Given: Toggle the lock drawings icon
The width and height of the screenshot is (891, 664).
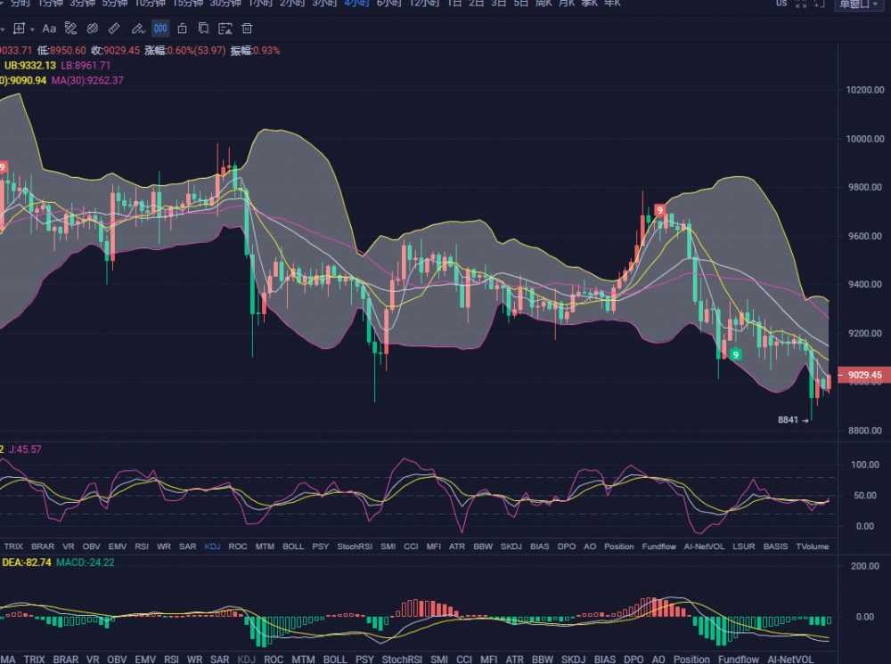Looking at the screenshot, I should (182, 28).
